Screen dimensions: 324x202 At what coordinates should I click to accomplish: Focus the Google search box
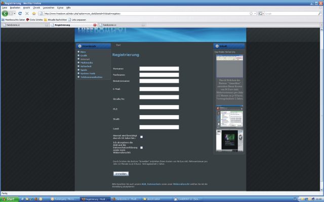coord(291,14)
